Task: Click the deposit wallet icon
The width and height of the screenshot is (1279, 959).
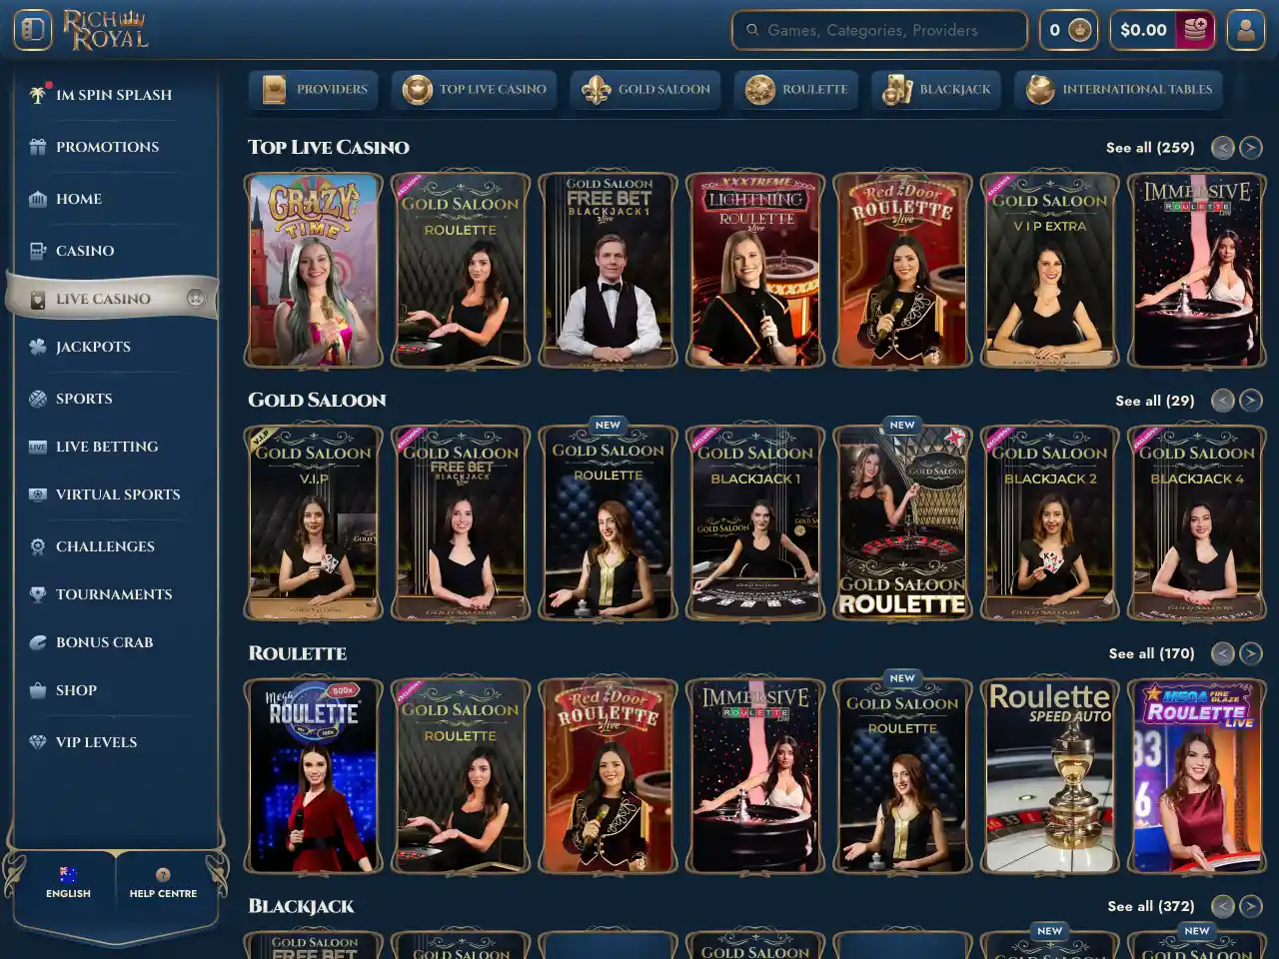Action: 1194,30
